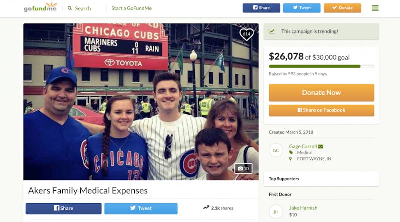Open the hamburger menu icon

[x=375, y=8]
